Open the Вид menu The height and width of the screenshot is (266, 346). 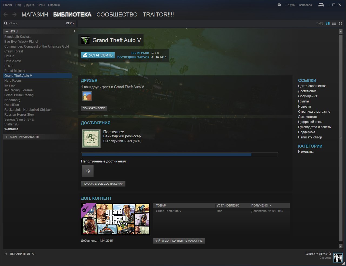18,5
